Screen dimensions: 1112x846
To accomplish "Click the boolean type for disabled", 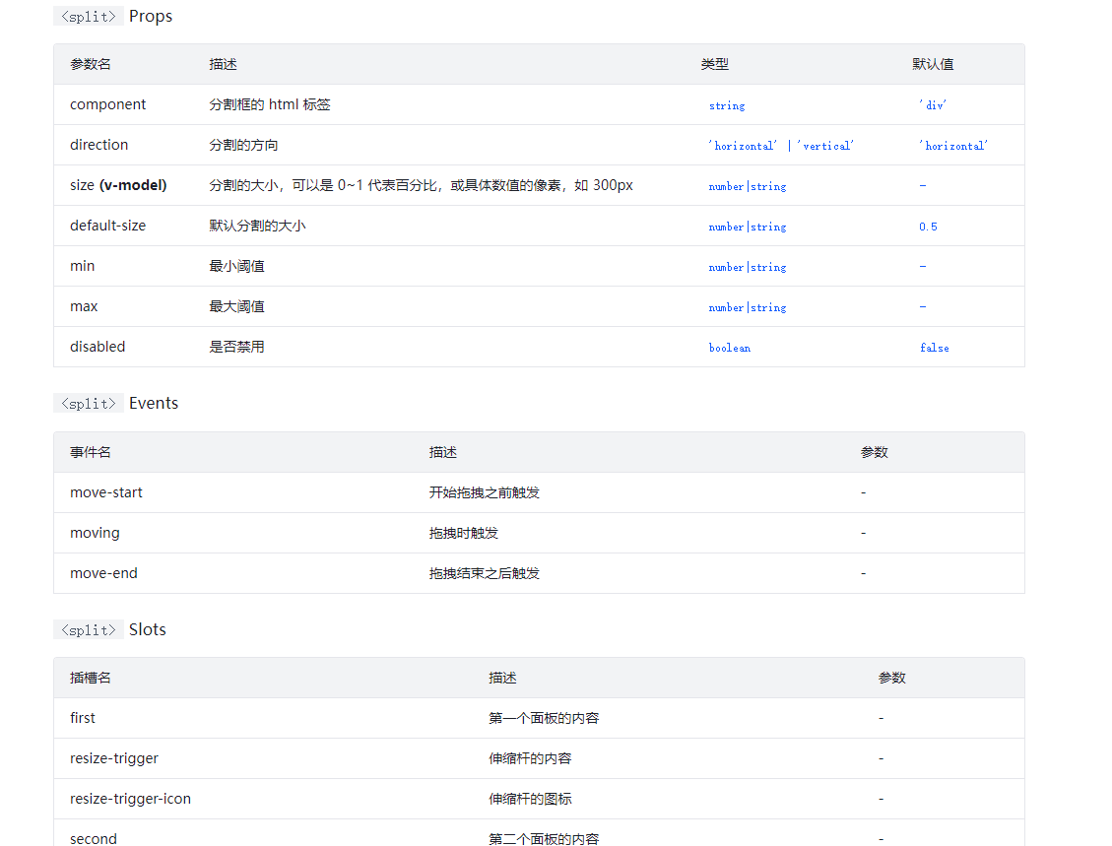I will point(730,348).
